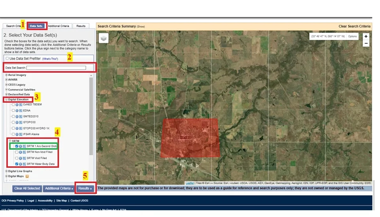Open info icon for GTOPO30 HYDRO 1K
The width and height of the screenshot is (380, 217).
17,129
